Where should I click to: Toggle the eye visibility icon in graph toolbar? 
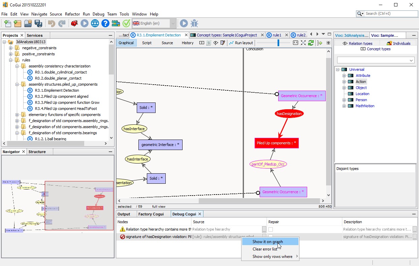tap(216, 43)
